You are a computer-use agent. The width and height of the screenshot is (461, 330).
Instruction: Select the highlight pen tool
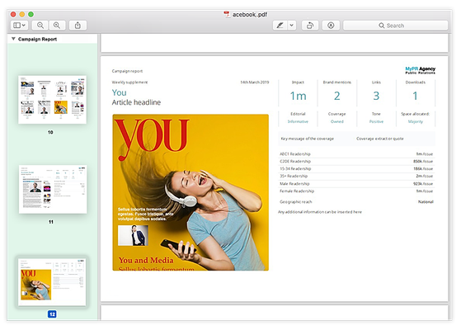280,26
